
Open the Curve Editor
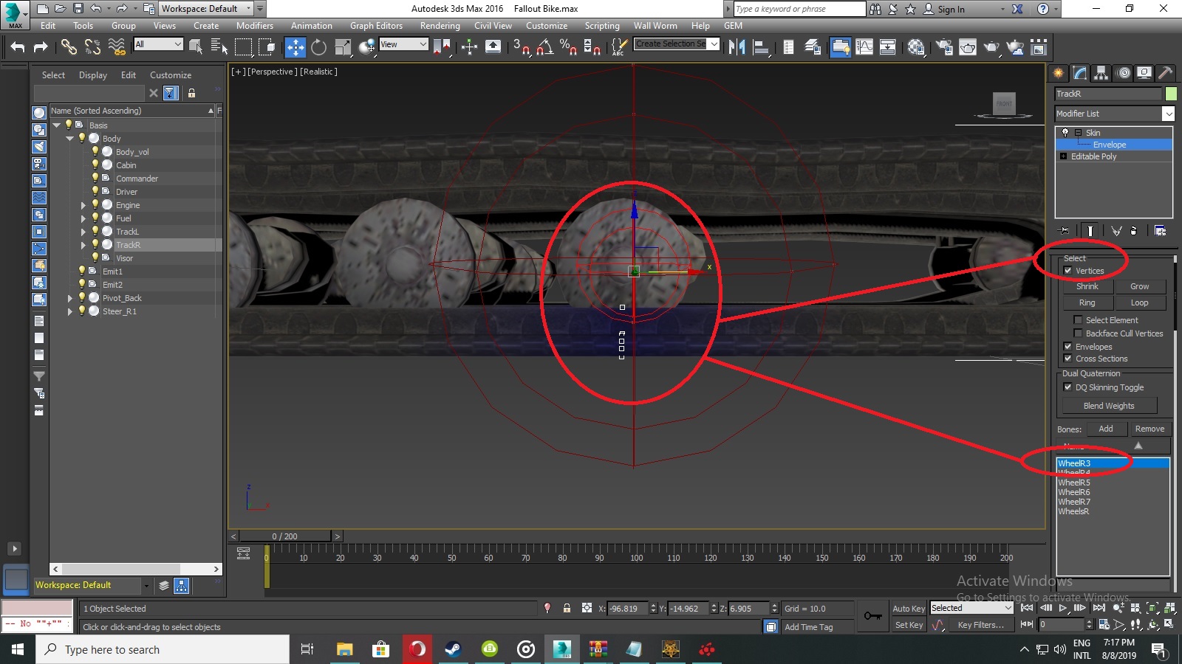pyautogui.click(x=864, y=47)
